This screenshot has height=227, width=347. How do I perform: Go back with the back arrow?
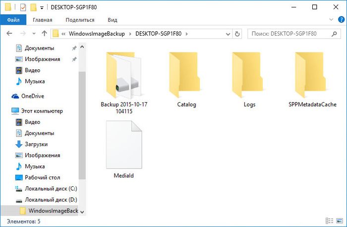pos(9,34)
